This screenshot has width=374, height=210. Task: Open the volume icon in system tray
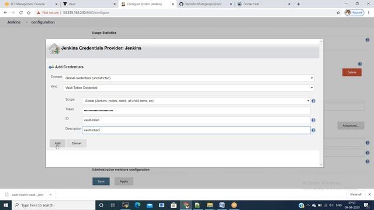(x=331, y=205)
